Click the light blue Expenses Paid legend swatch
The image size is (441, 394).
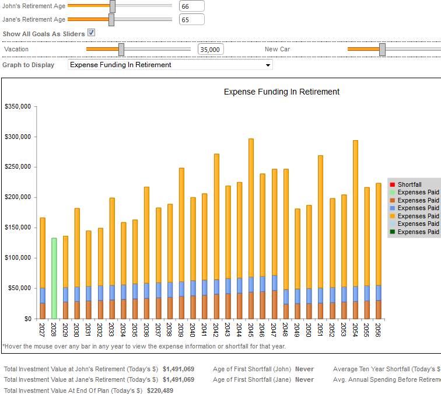pyautogui.click(x=393, y=224)
